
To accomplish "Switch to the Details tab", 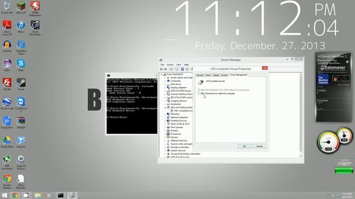I will tap(216, 75).
